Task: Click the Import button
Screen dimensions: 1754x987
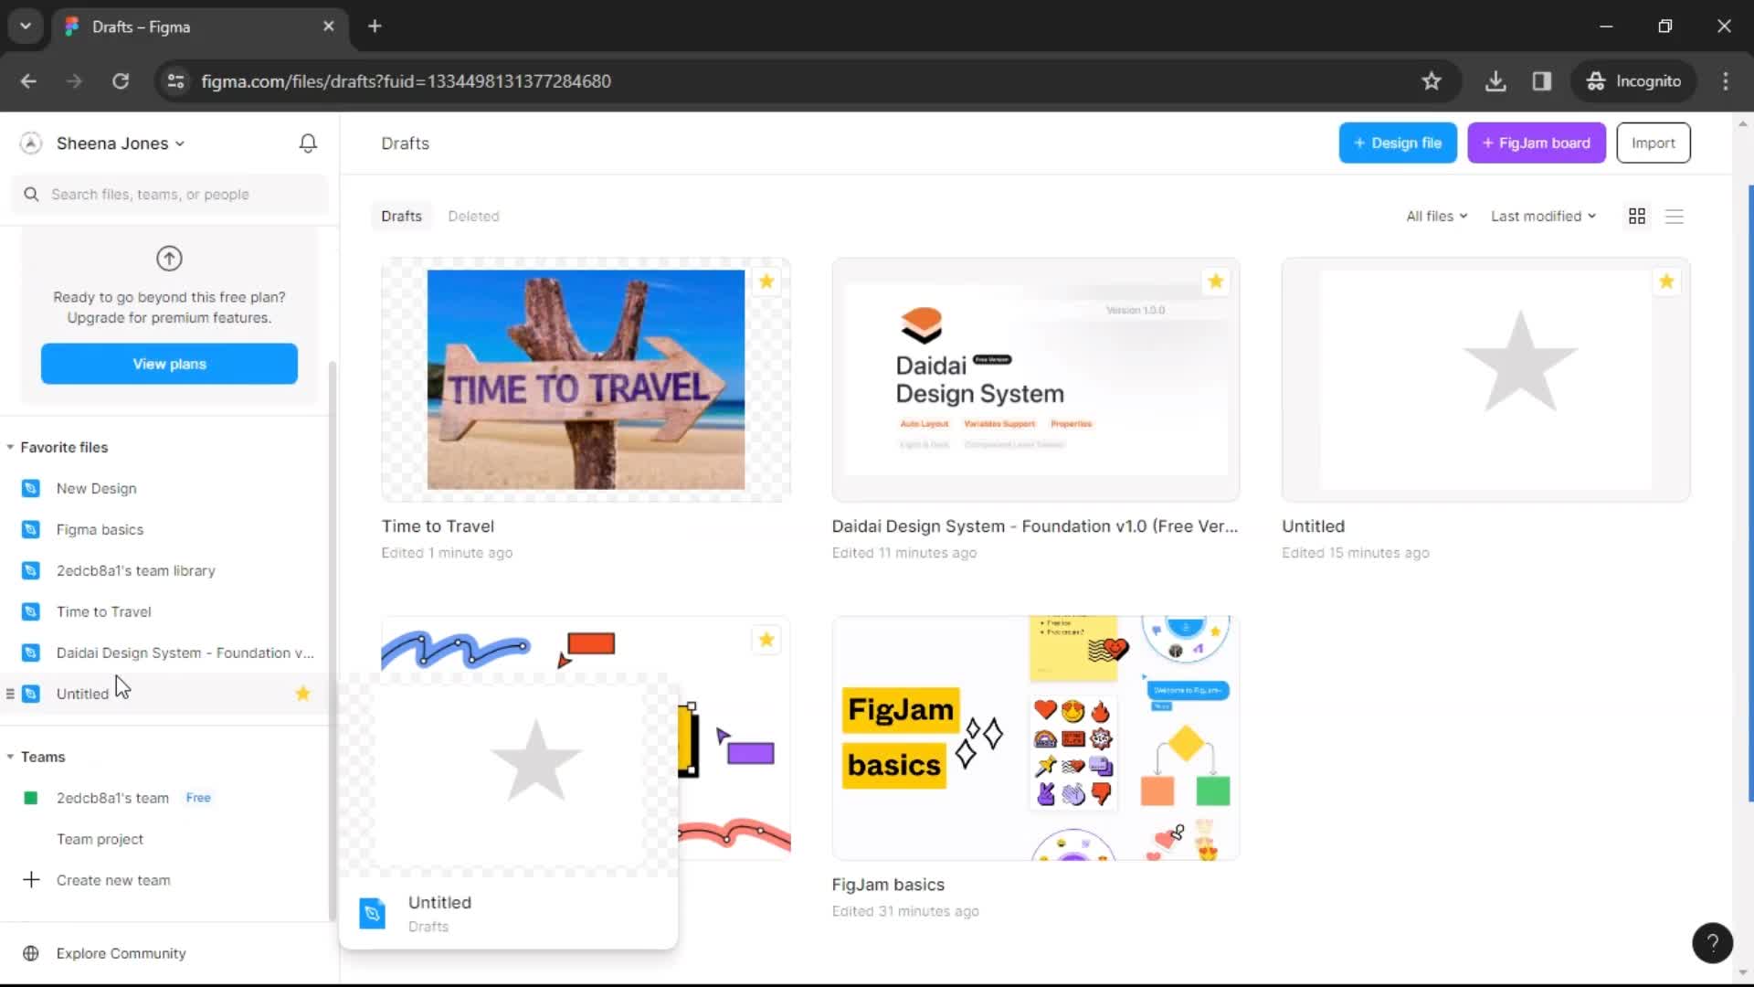Action: [1654, 143]
